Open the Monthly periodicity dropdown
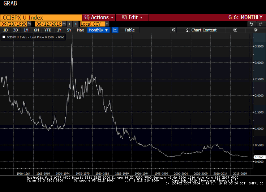Screen dimensions: 266x192 point(99,30)
